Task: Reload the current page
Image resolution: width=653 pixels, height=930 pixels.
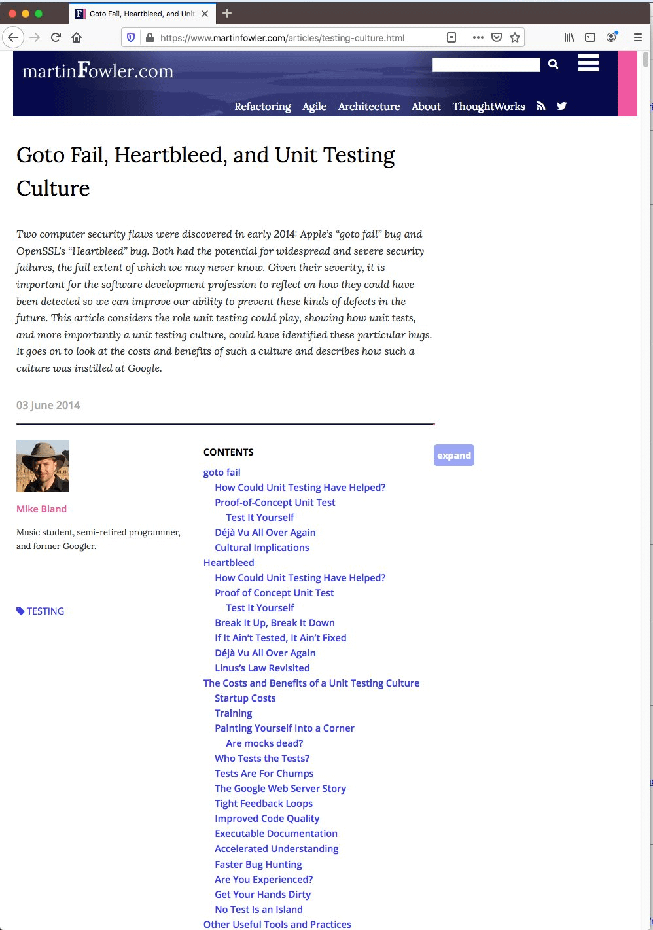Action: click(x=56, y=37)
